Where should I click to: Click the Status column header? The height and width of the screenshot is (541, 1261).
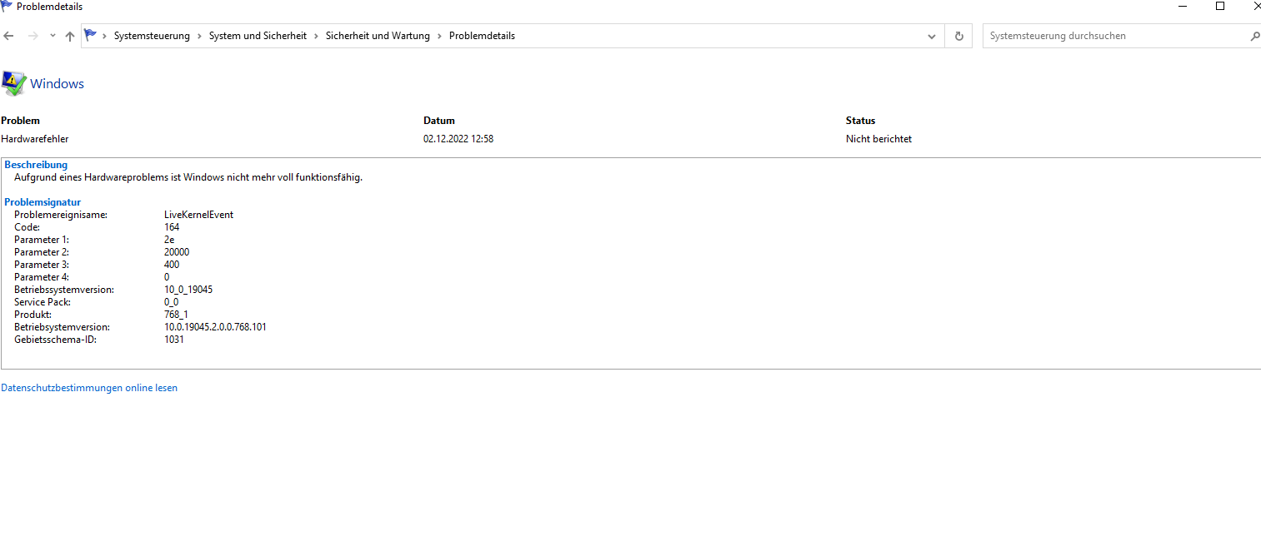[860, 121]
